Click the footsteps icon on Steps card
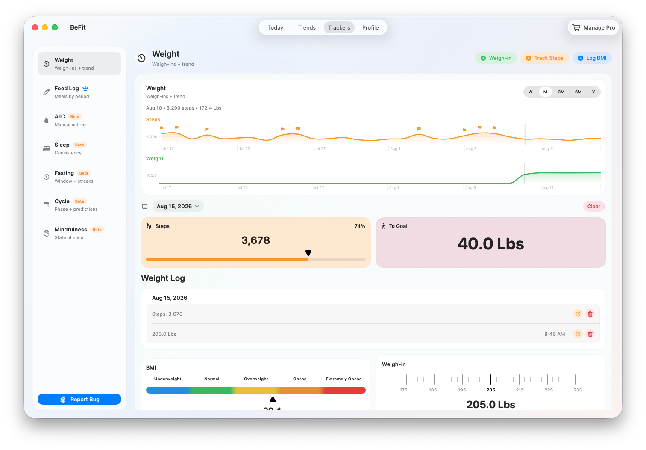The height and width of the screenshot is (450, 646). [x=149, y=226]
